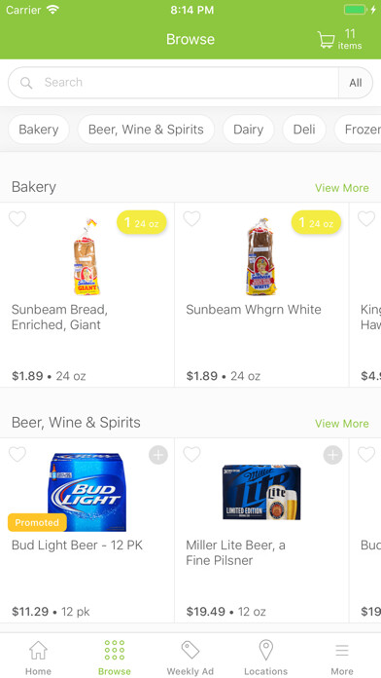Tap the magnifying glass search icon
The image size is (381, 678).
pos(26,83)
